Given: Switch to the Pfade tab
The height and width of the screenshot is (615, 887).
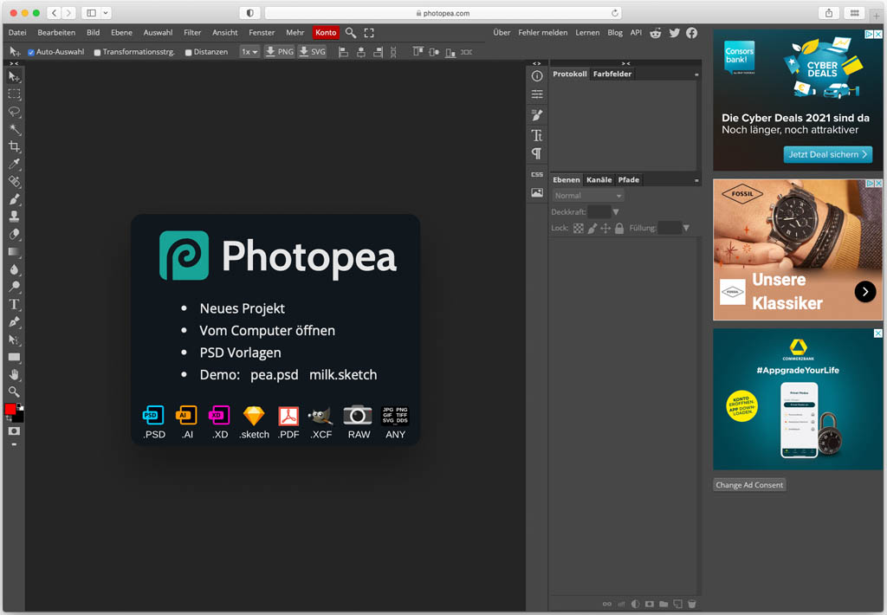Looking at the screenshot, I should pos(629,179).
